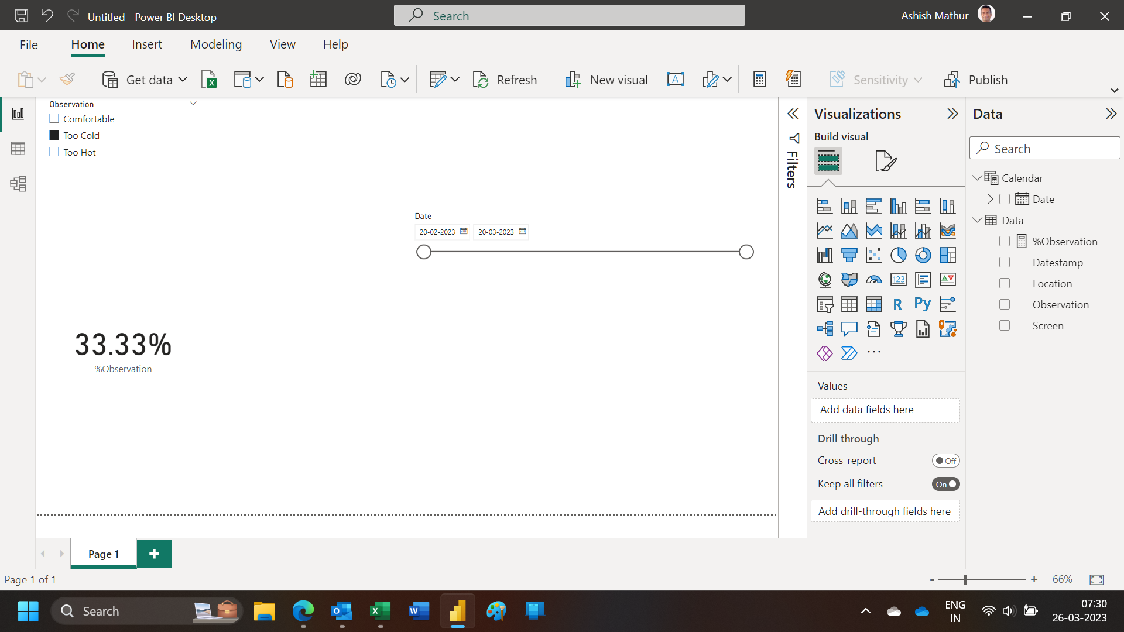Click the Refresh button

point(505,80)
